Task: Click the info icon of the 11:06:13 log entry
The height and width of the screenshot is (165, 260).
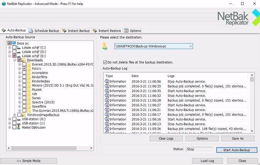Action: [x=107, y=124]
